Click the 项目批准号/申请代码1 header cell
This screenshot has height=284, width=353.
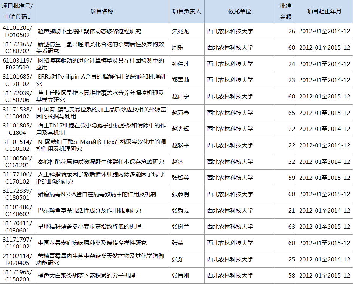(17, 11)
